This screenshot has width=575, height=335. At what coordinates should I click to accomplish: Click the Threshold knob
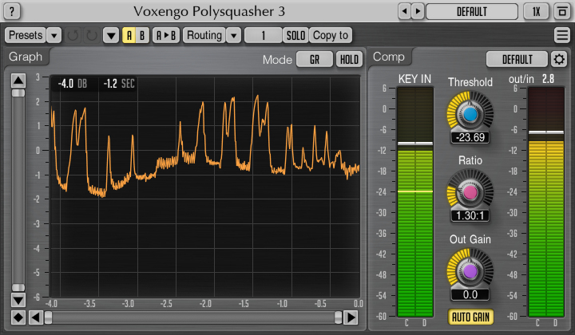470,115
